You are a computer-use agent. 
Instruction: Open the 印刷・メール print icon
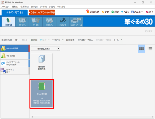click(77, 22)
